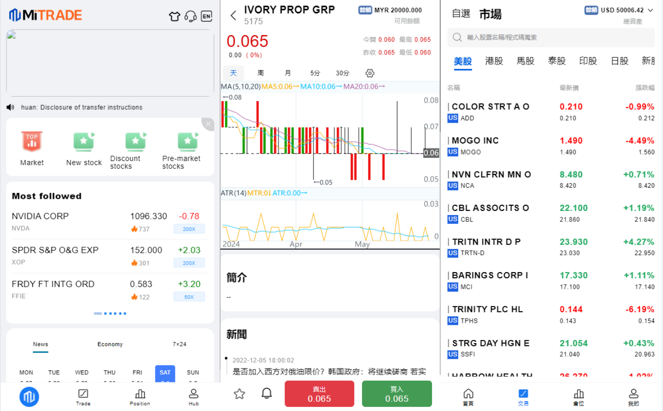Open the 市場 market tab
This screenshot has width=663, height=411.
491,14
